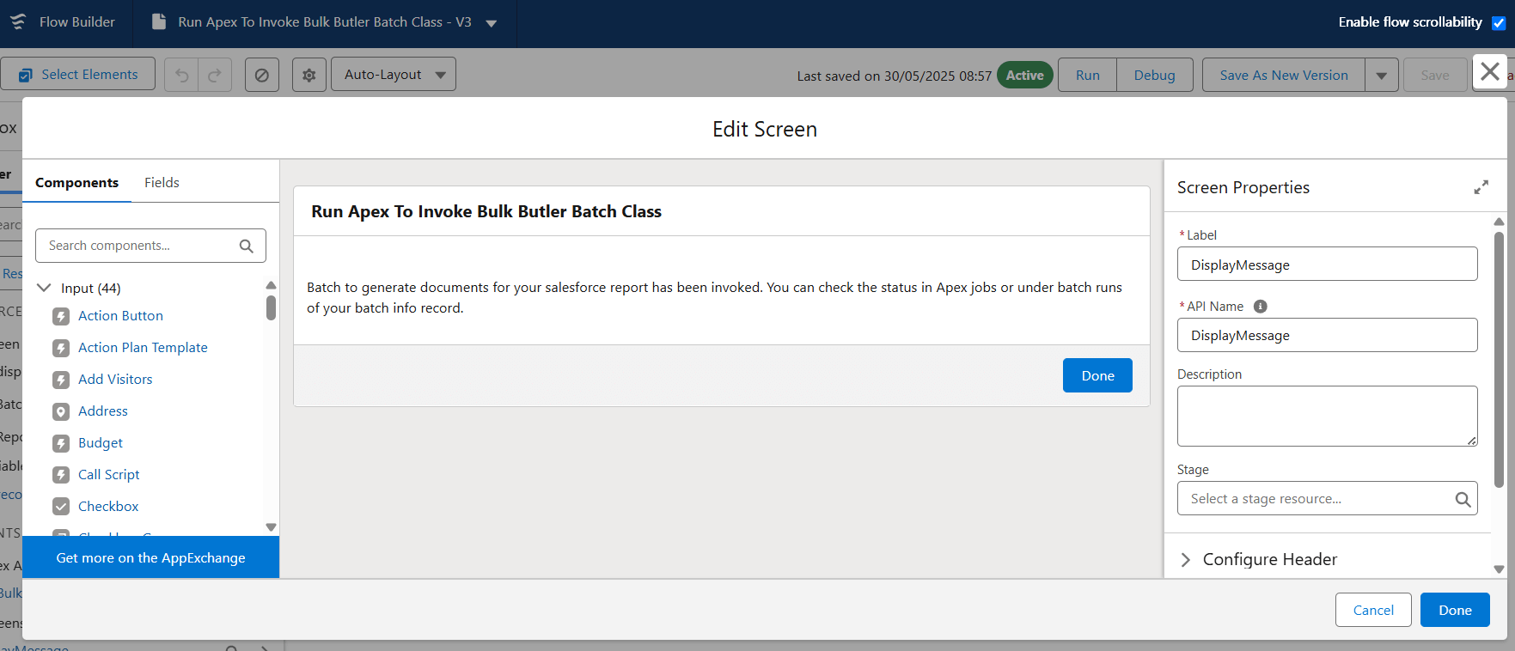The image size is (1515, 651).
Task: Click the Flow Builder logo icon
Action: pyautogui.click(x=18, y=21)
